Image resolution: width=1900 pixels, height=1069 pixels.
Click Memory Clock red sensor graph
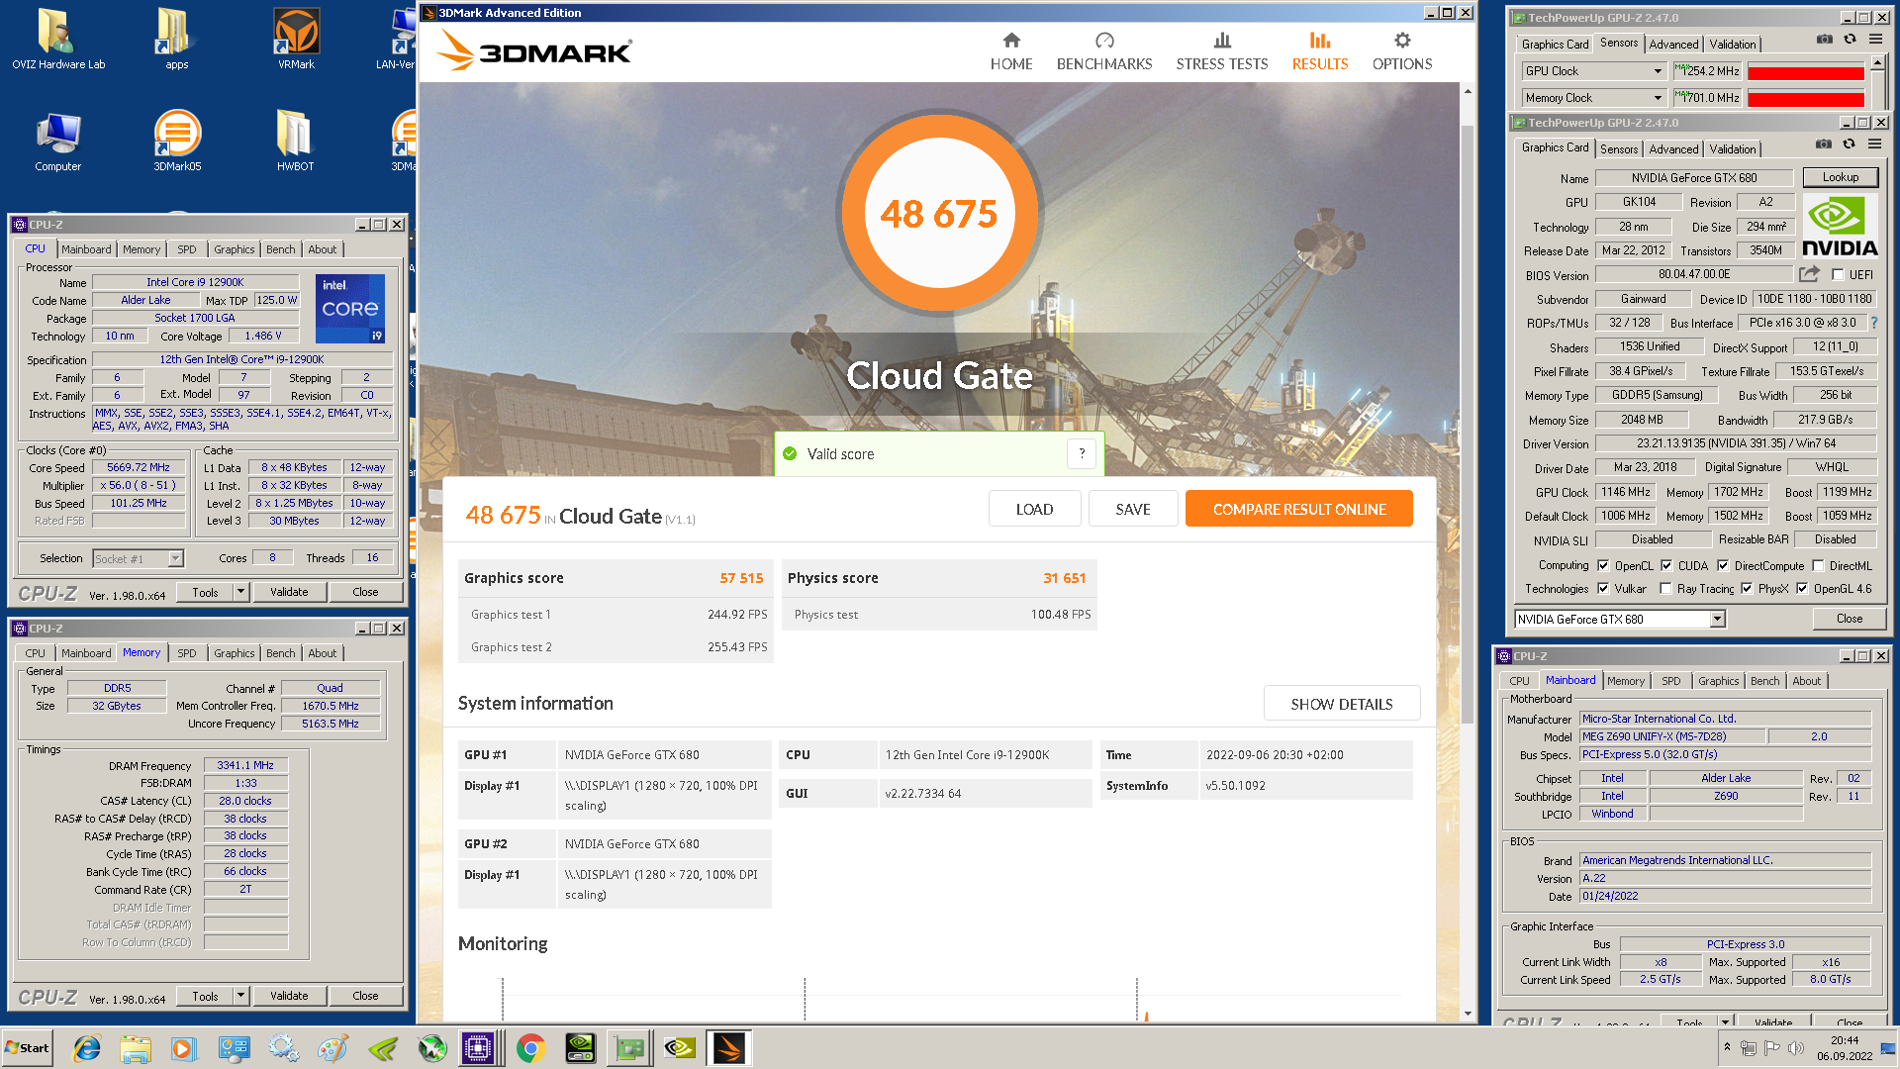pos(1805,99)
